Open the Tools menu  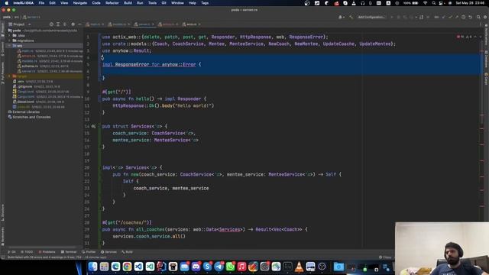click(152, 3)
